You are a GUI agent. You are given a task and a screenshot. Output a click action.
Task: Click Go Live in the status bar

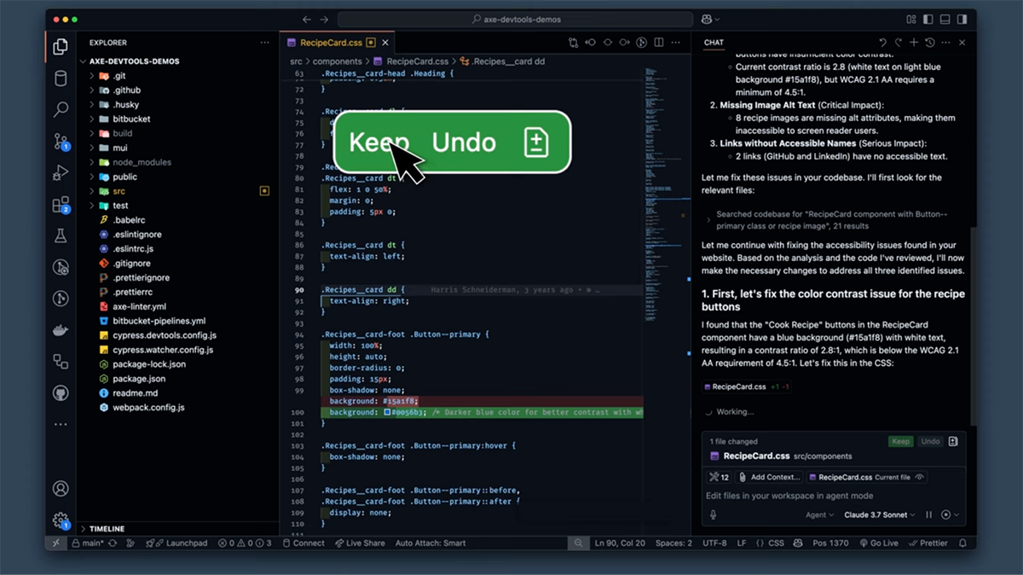879,543
